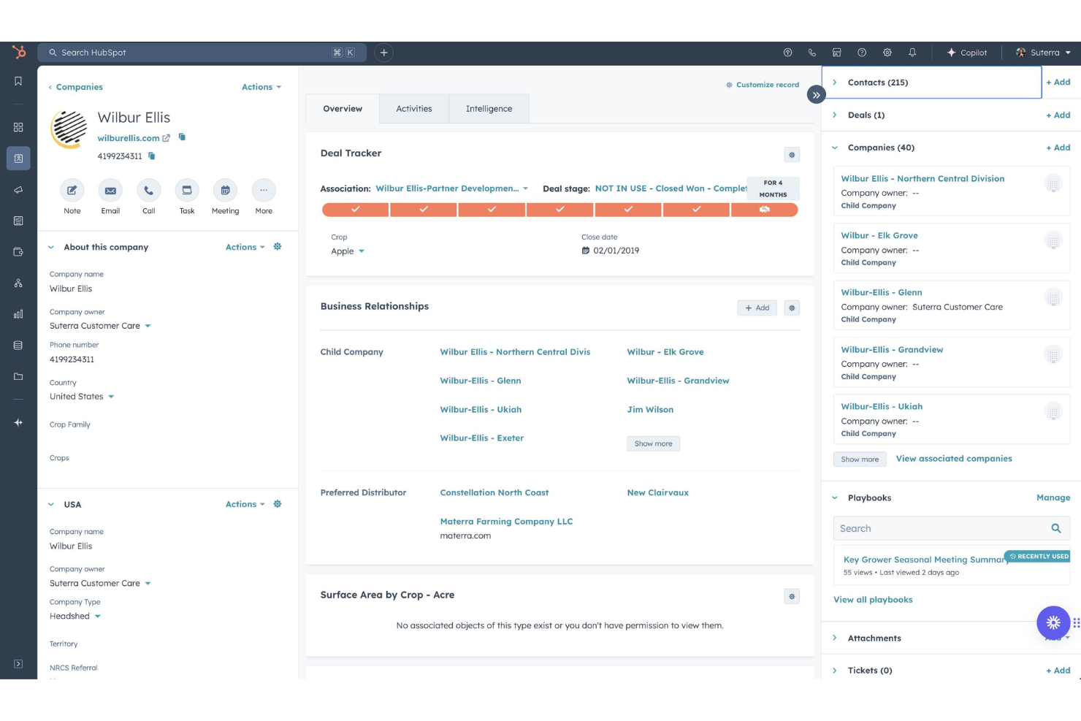Click the Playbooks search field
The width and height of the screenshot is (1081, 721).
[952, 528]
